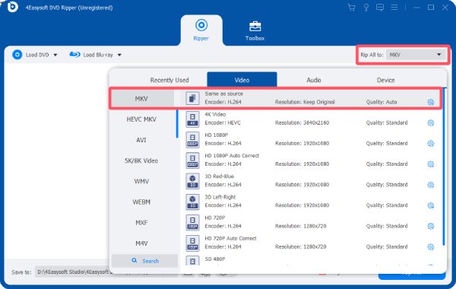The width and height of the screenshot is (456, 289).
Task: Open settings gear for 3D Left-Right
Action: click(x=431, y=205)
